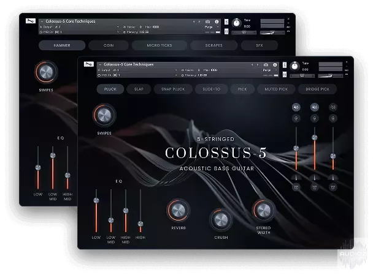373x275 pixels.
Task: Select MICRO TICKS in the back window
Action: coord(160,45)
